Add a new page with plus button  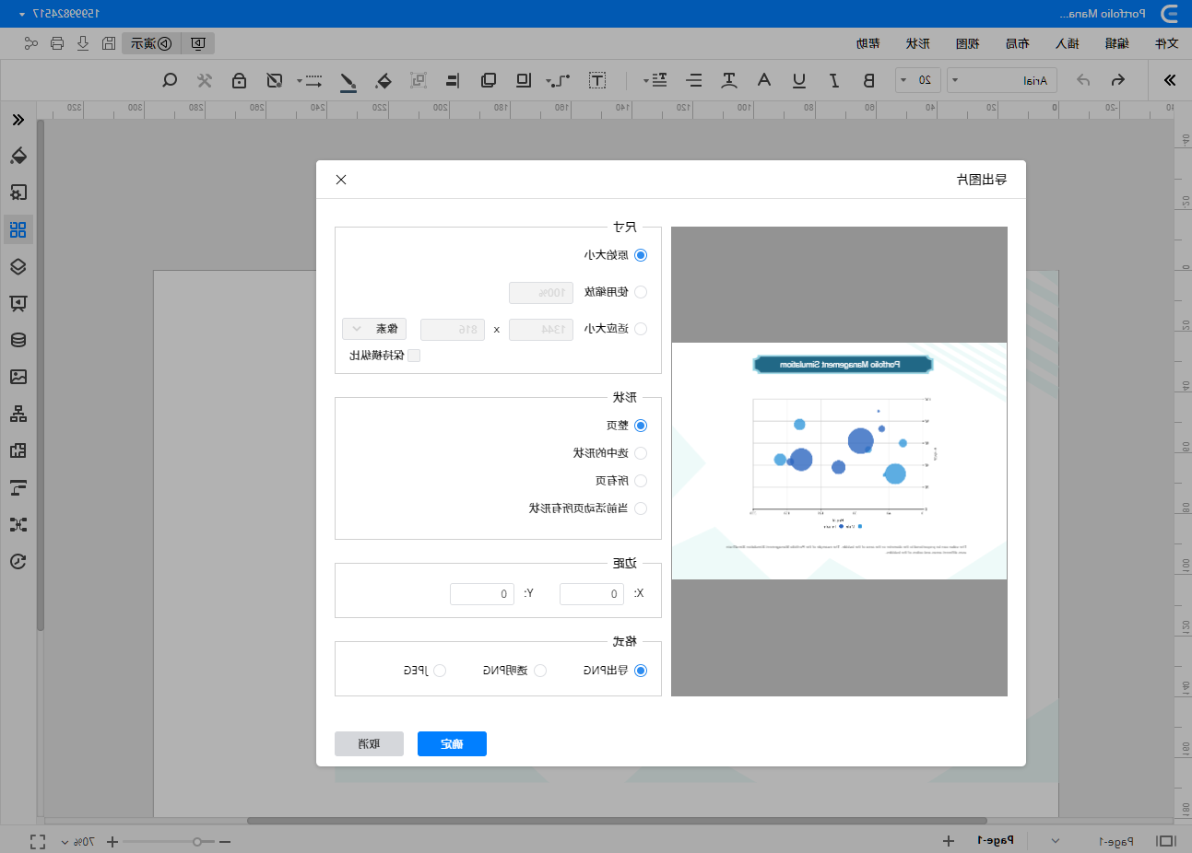tap(949, 841)
